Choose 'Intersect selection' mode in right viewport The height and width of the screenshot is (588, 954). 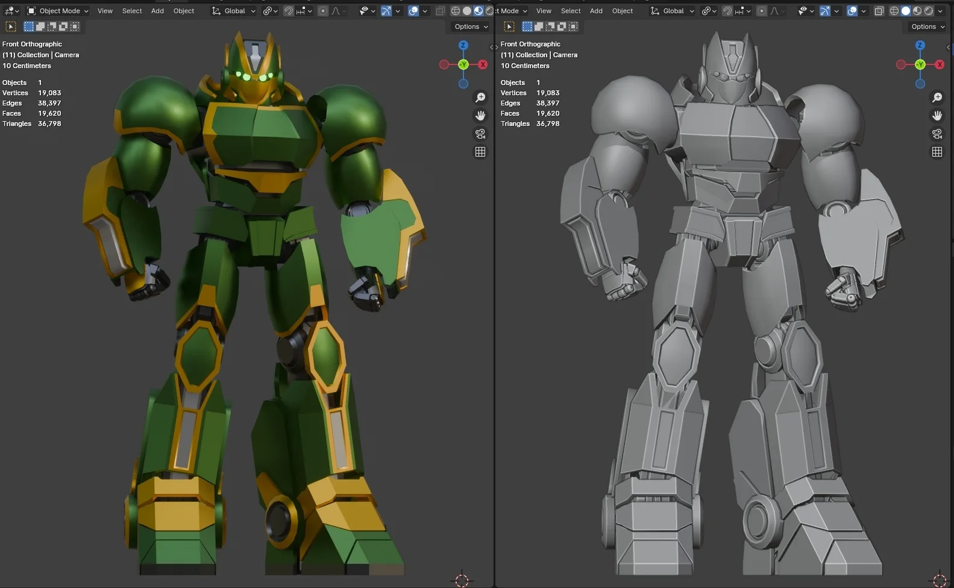click(573, 27)
